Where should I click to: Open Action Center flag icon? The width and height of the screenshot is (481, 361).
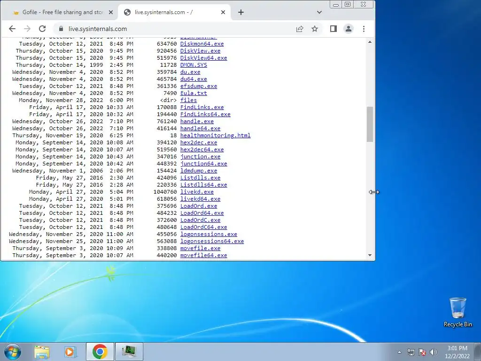pos(422,352)
